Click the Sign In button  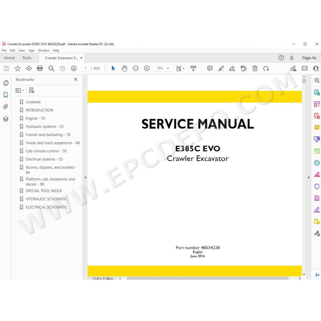point(309,58)
